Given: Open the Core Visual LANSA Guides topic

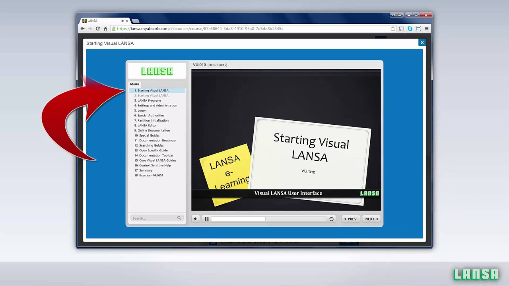Looking at the screenshot, I should click(x=157, y=160).
